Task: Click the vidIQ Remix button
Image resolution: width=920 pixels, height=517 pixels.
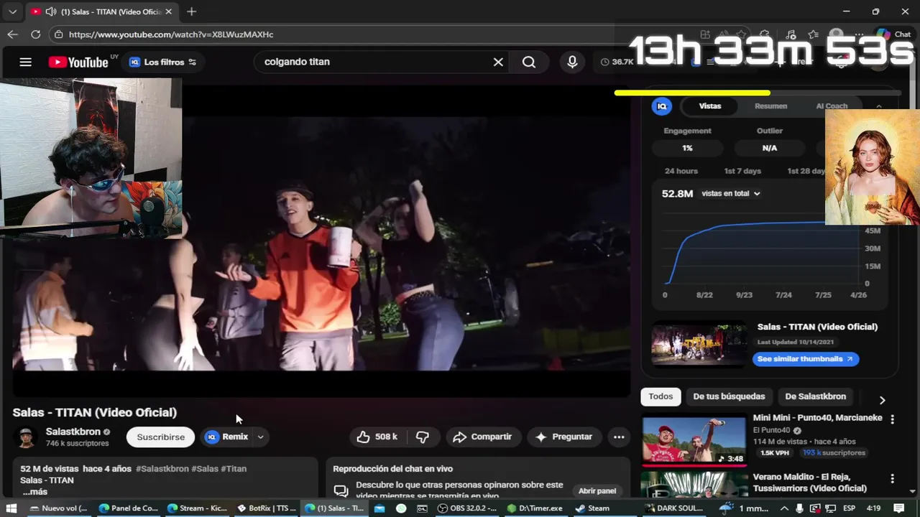Action: coord(227,437)
